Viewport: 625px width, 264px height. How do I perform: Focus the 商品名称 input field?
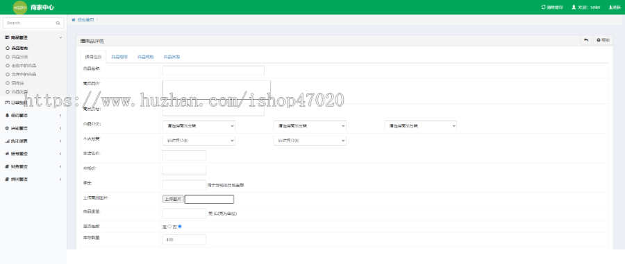point(213,71)
